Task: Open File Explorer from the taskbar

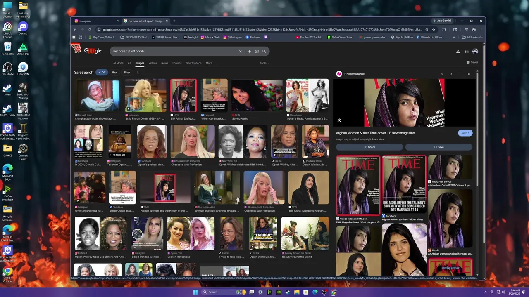Action: pos(297,292)
